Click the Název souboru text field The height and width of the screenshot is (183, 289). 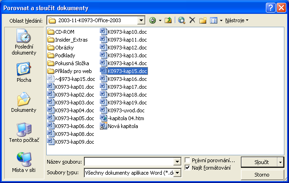click(129, 162)
